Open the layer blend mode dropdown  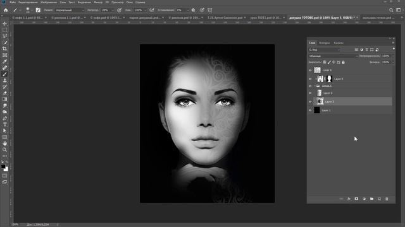tap(333, 56)
